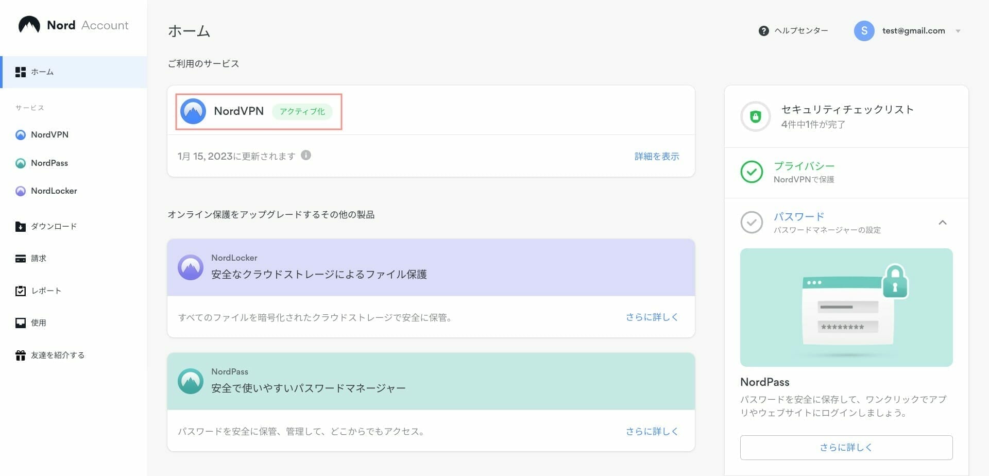Click the NordVPN service name text
Screen dimensions: 989x476
tap(238, 111)
